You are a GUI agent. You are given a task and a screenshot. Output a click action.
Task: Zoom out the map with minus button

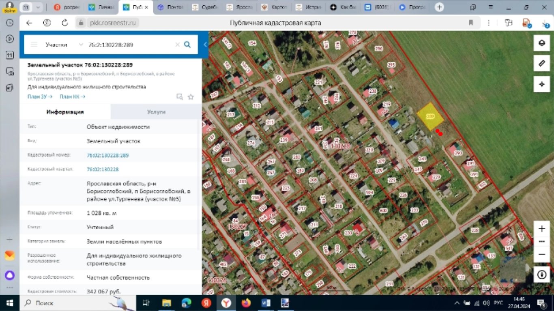tap(541, 254)
